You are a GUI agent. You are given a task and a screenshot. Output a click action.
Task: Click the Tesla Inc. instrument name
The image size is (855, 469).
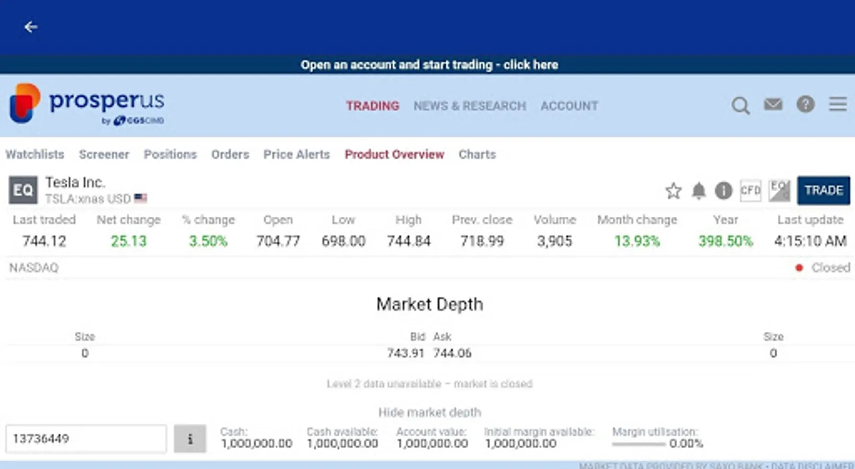pos(75,182)
